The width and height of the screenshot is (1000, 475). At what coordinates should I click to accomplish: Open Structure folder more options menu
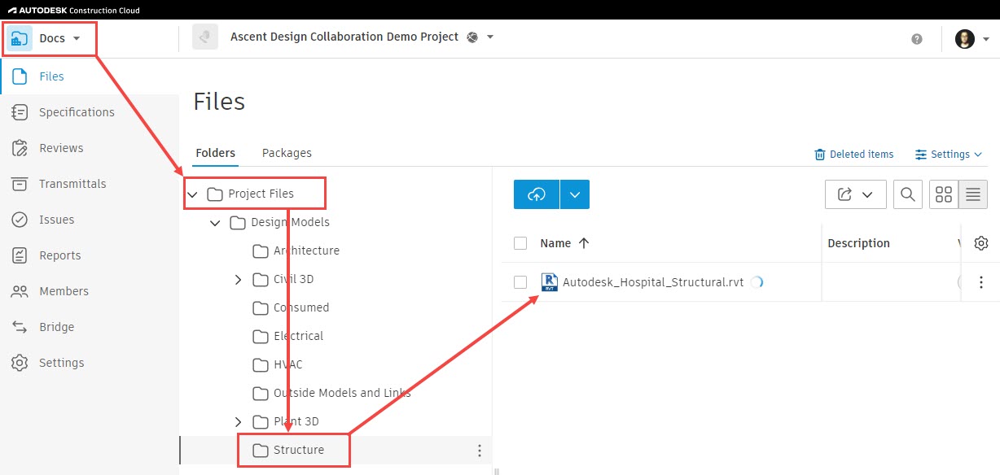[x=480, y=451]
